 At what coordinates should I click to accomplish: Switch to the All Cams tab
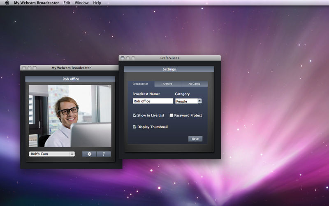point(194,84)
